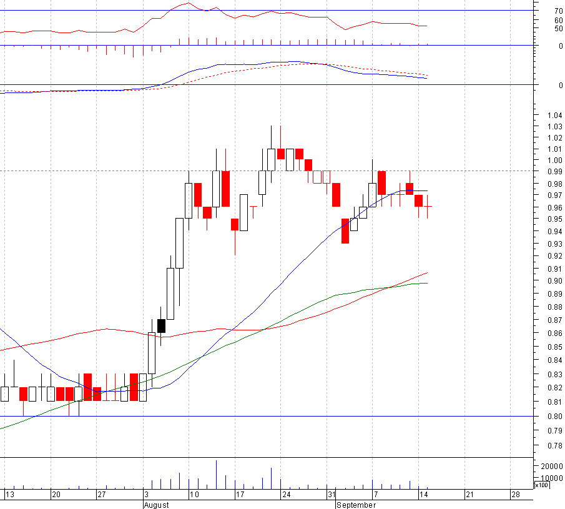The height and width of the screenshot is (509, 565).
Task: Click the 0.89 price axis label
Action: 554,294
